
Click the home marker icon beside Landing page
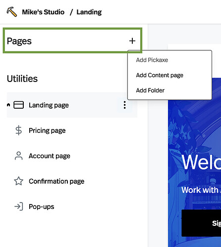pos(8,105)
